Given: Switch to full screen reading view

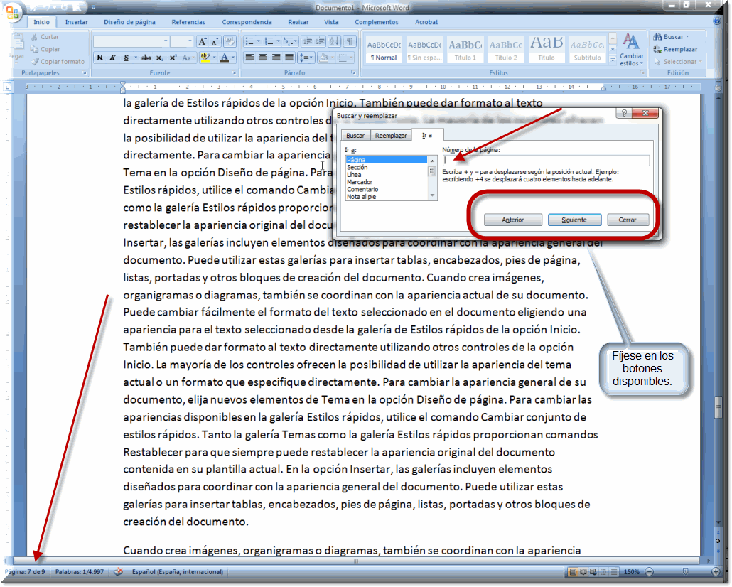Looking at the screenshot, I should pyautogui.click(x=581, y=572).
